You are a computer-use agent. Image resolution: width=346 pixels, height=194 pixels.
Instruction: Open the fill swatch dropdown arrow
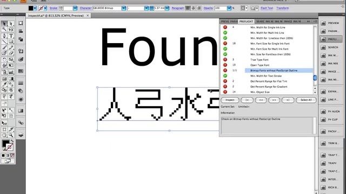[35, 9]
